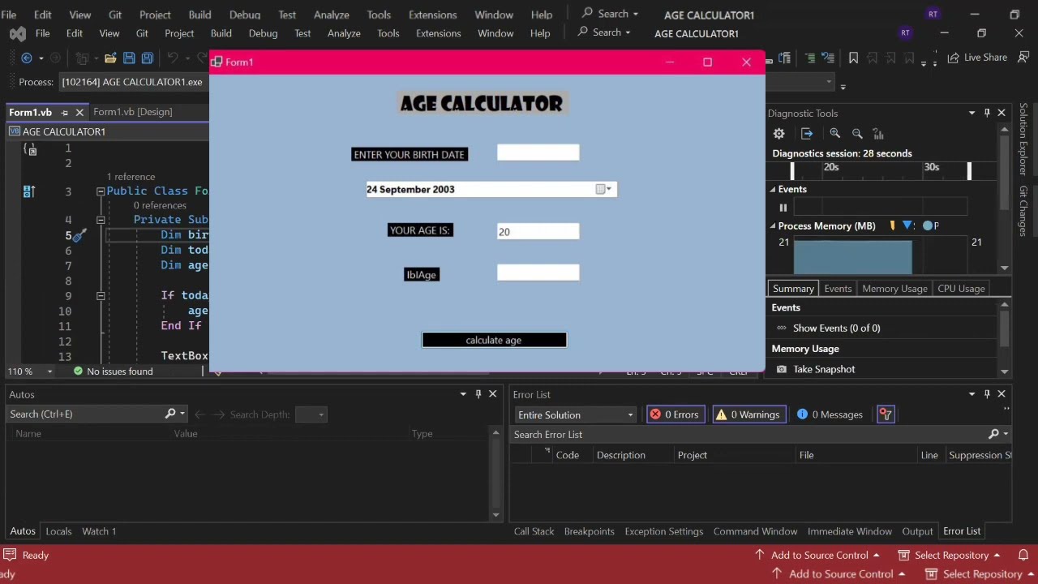Click the feedback person icon beside Live Share

pos(1024,58)
